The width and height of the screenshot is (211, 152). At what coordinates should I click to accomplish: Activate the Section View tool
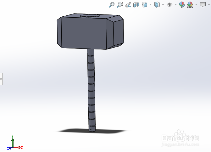pyautogui.click(x=136, y=5)
